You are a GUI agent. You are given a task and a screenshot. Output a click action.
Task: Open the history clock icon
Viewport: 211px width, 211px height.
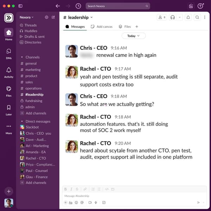[x=78, y=6]
